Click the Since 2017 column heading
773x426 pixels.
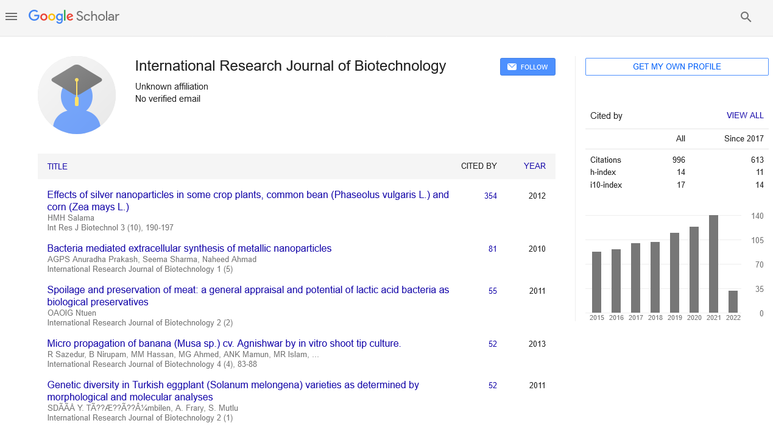744,138
